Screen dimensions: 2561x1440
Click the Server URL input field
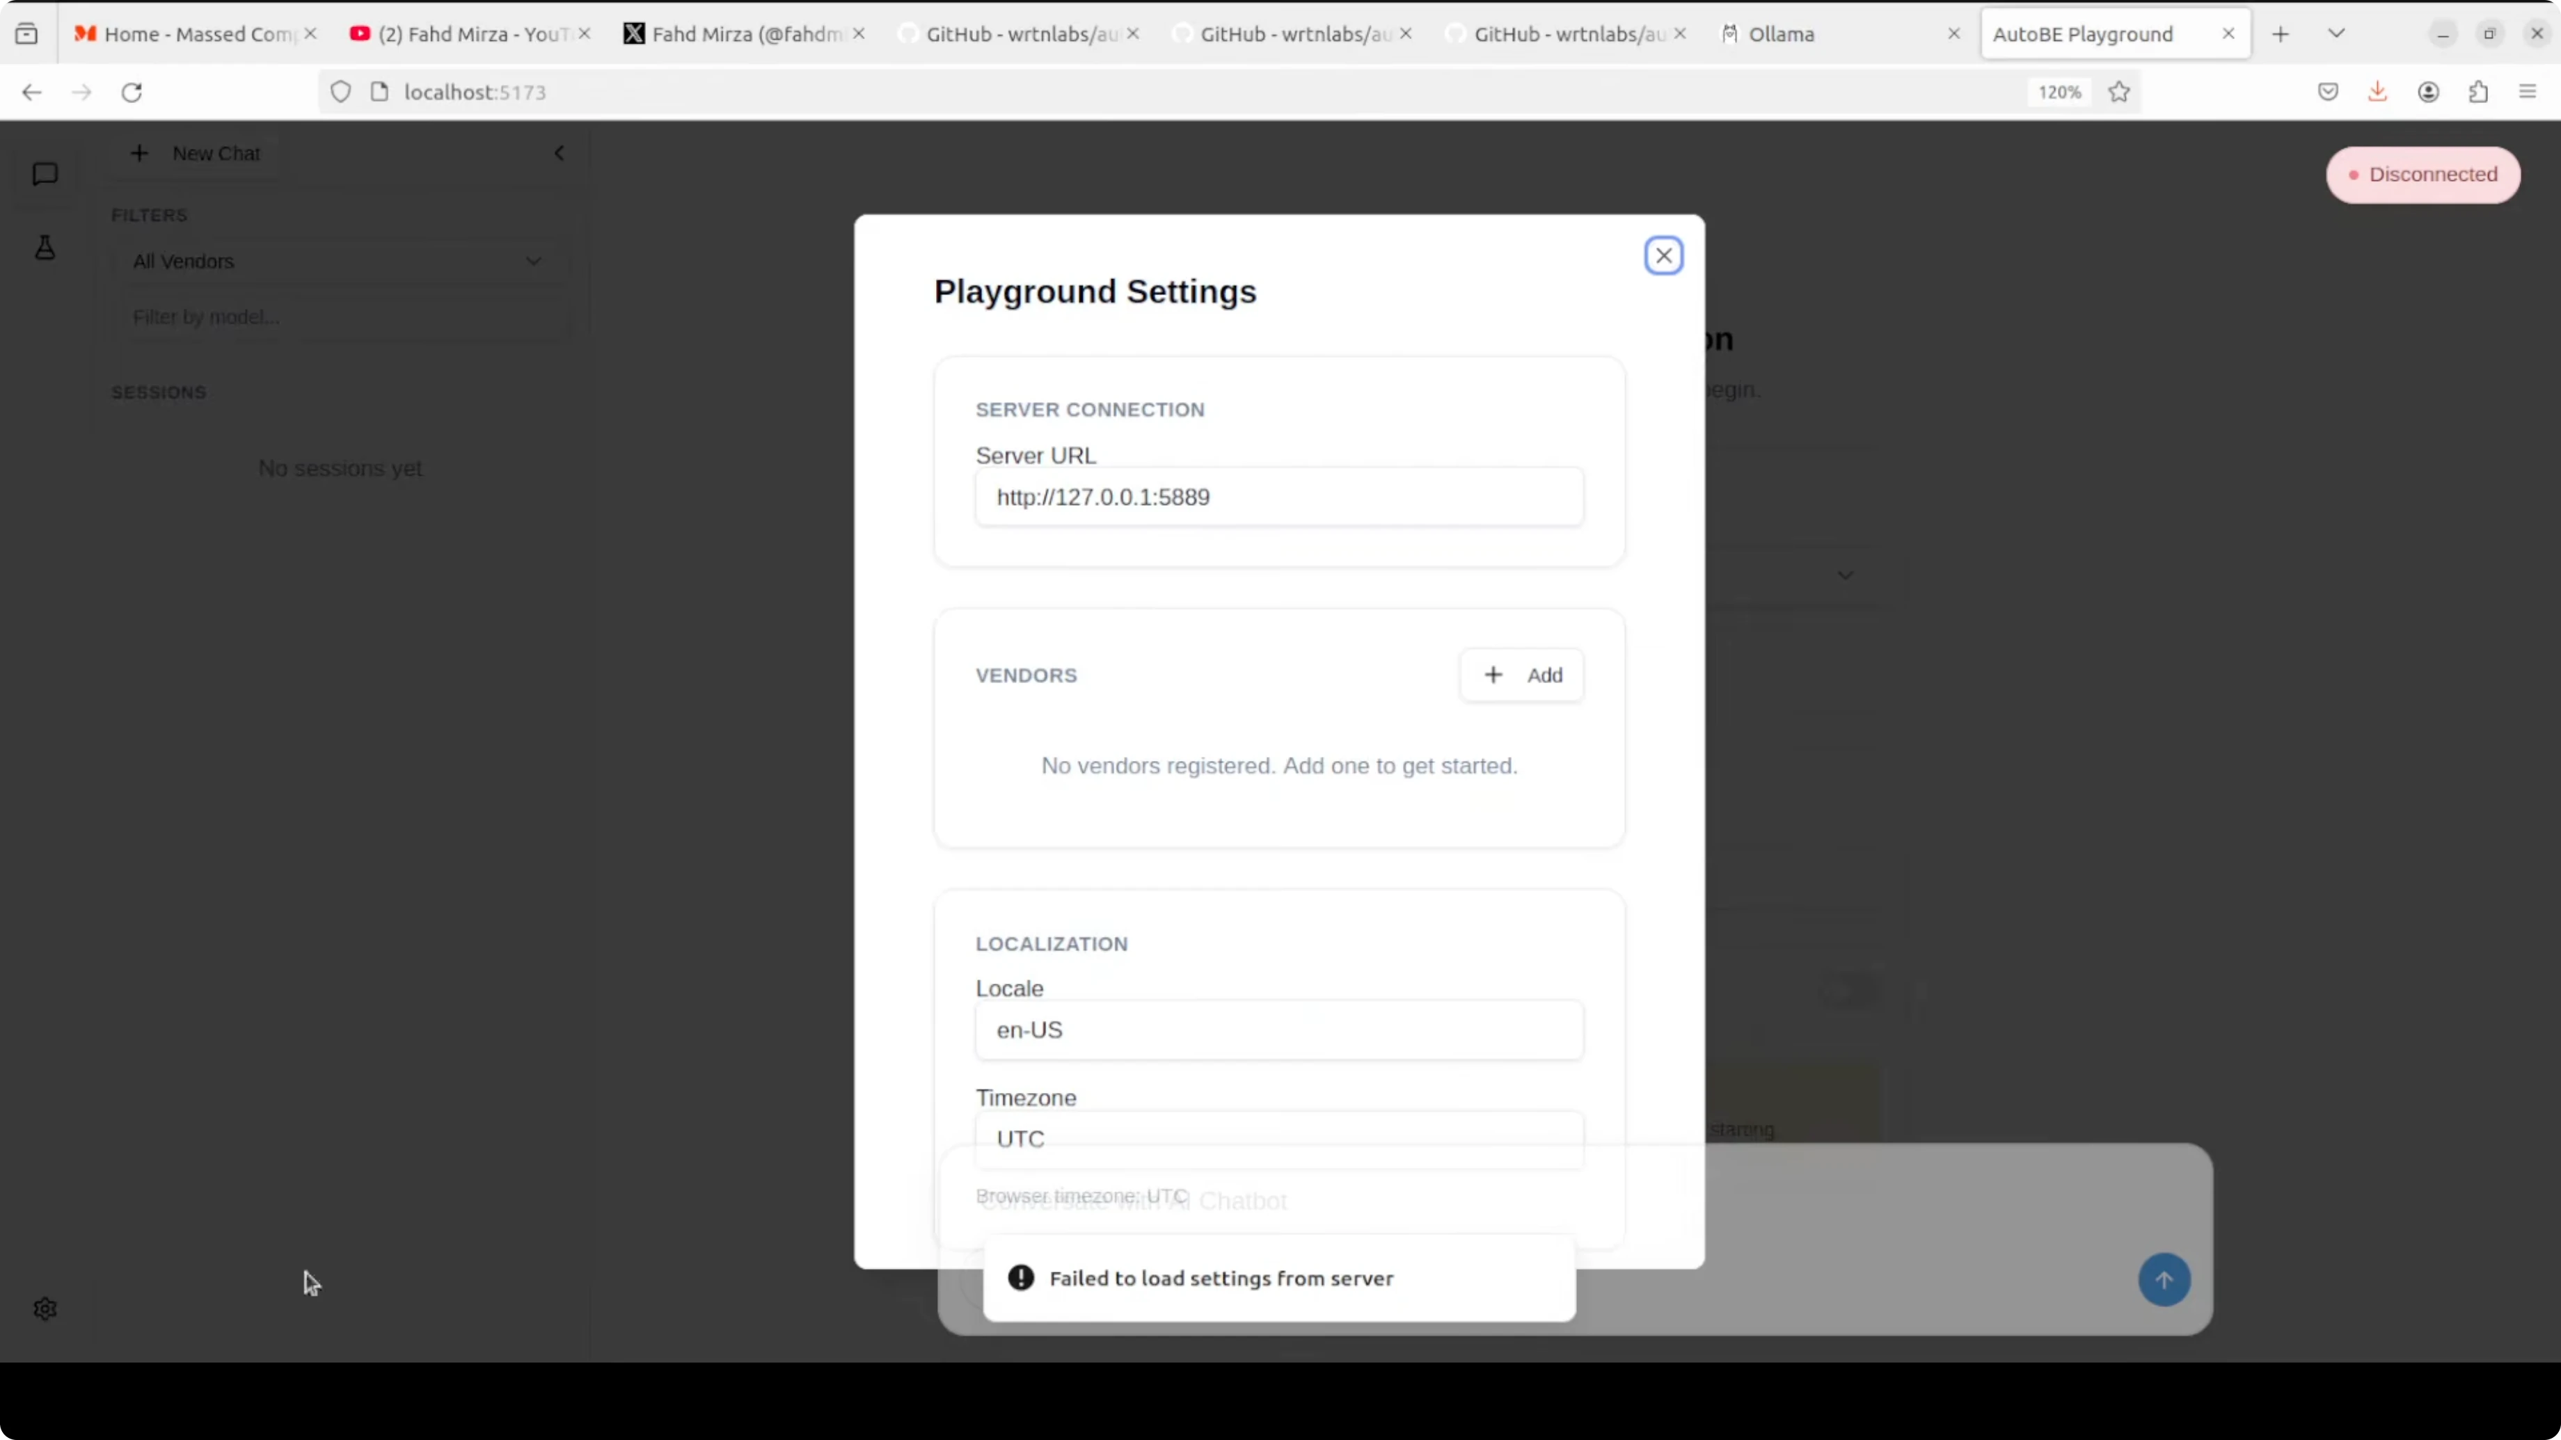1278,497
